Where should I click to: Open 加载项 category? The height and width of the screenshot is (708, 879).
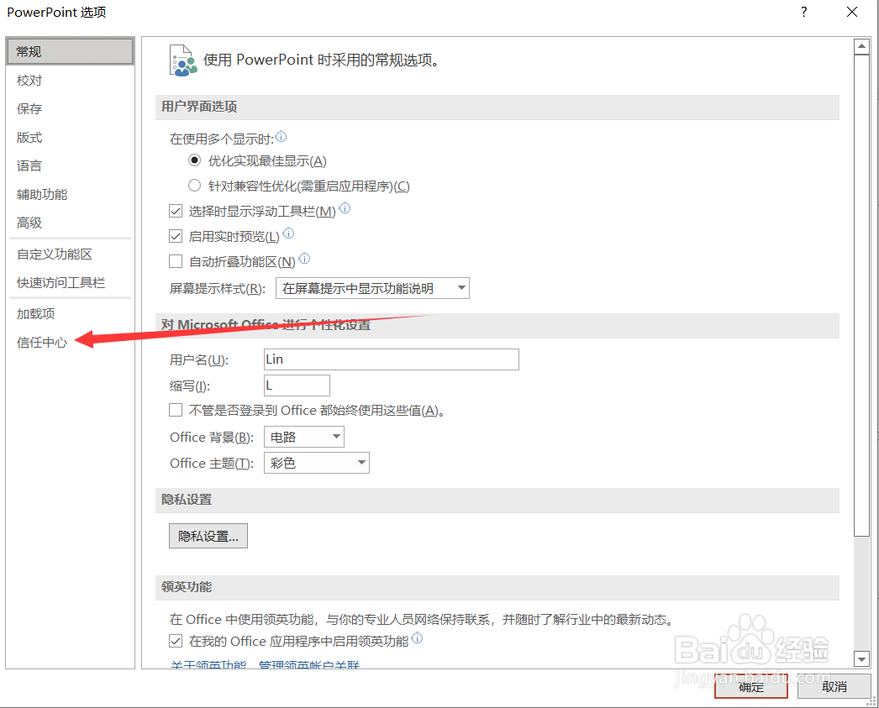pos(70,313)
